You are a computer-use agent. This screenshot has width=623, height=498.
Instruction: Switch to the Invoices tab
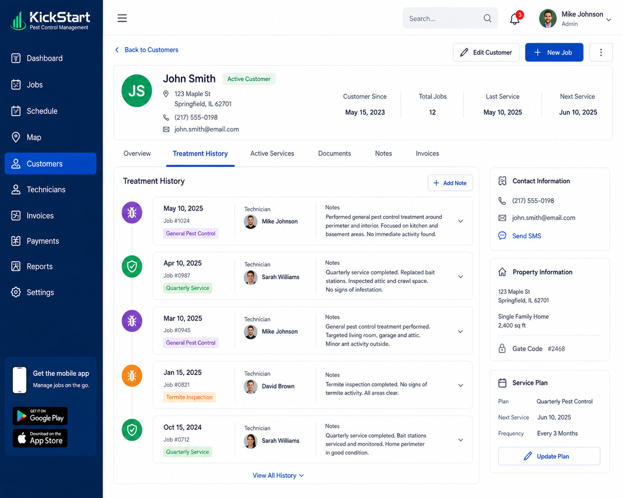click(x=427, y=154)
